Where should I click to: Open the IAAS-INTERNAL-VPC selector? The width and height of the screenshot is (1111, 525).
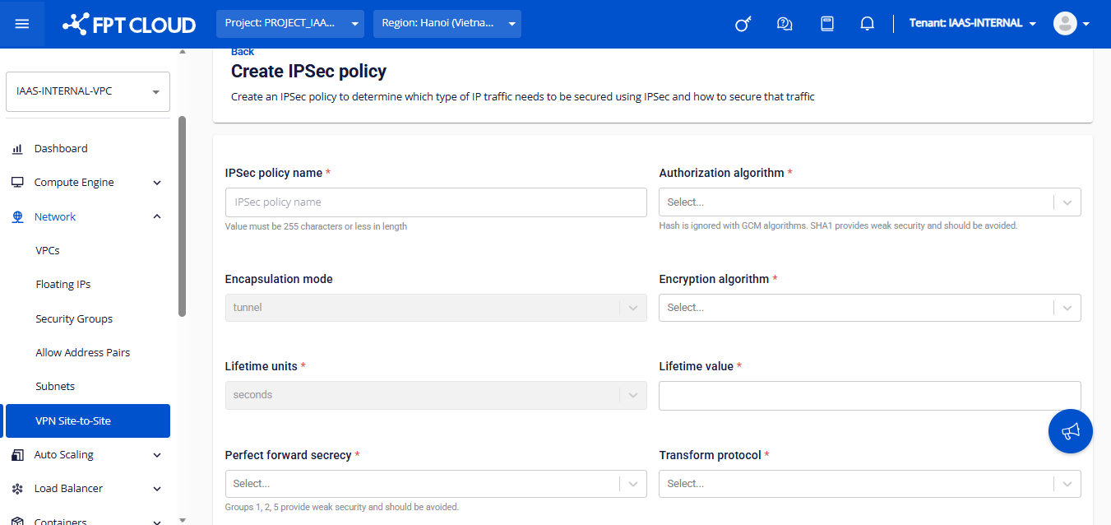click(x=88, y=91)
